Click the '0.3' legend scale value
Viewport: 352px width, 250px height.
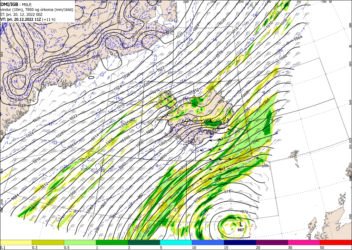pos(34,248)
